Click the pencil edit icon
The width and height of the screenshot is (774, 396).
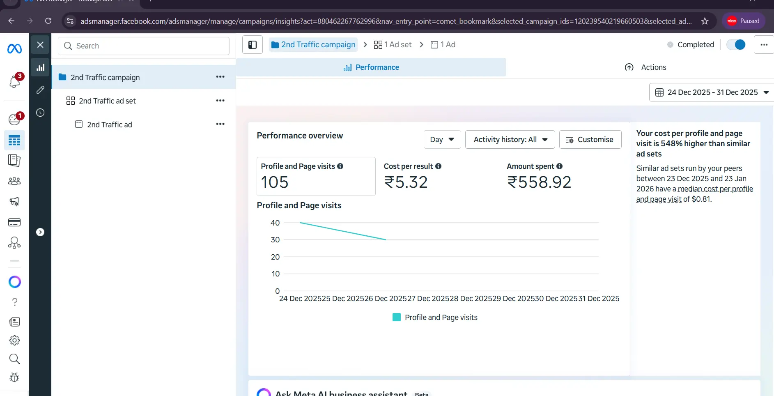pos(40,90)
